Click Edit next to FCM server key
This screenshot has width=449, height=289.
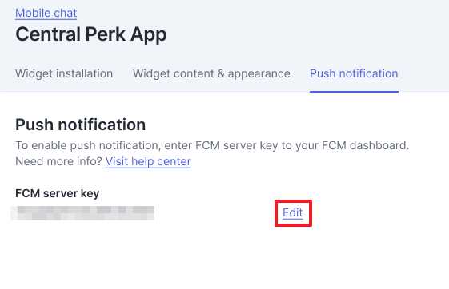293,212
